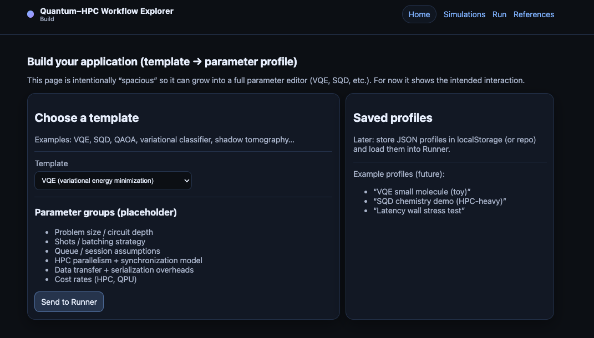594x338 pixels.
Task: Select "VQE (variational energy minimization)" in the combo box
Action: (113, 180)
